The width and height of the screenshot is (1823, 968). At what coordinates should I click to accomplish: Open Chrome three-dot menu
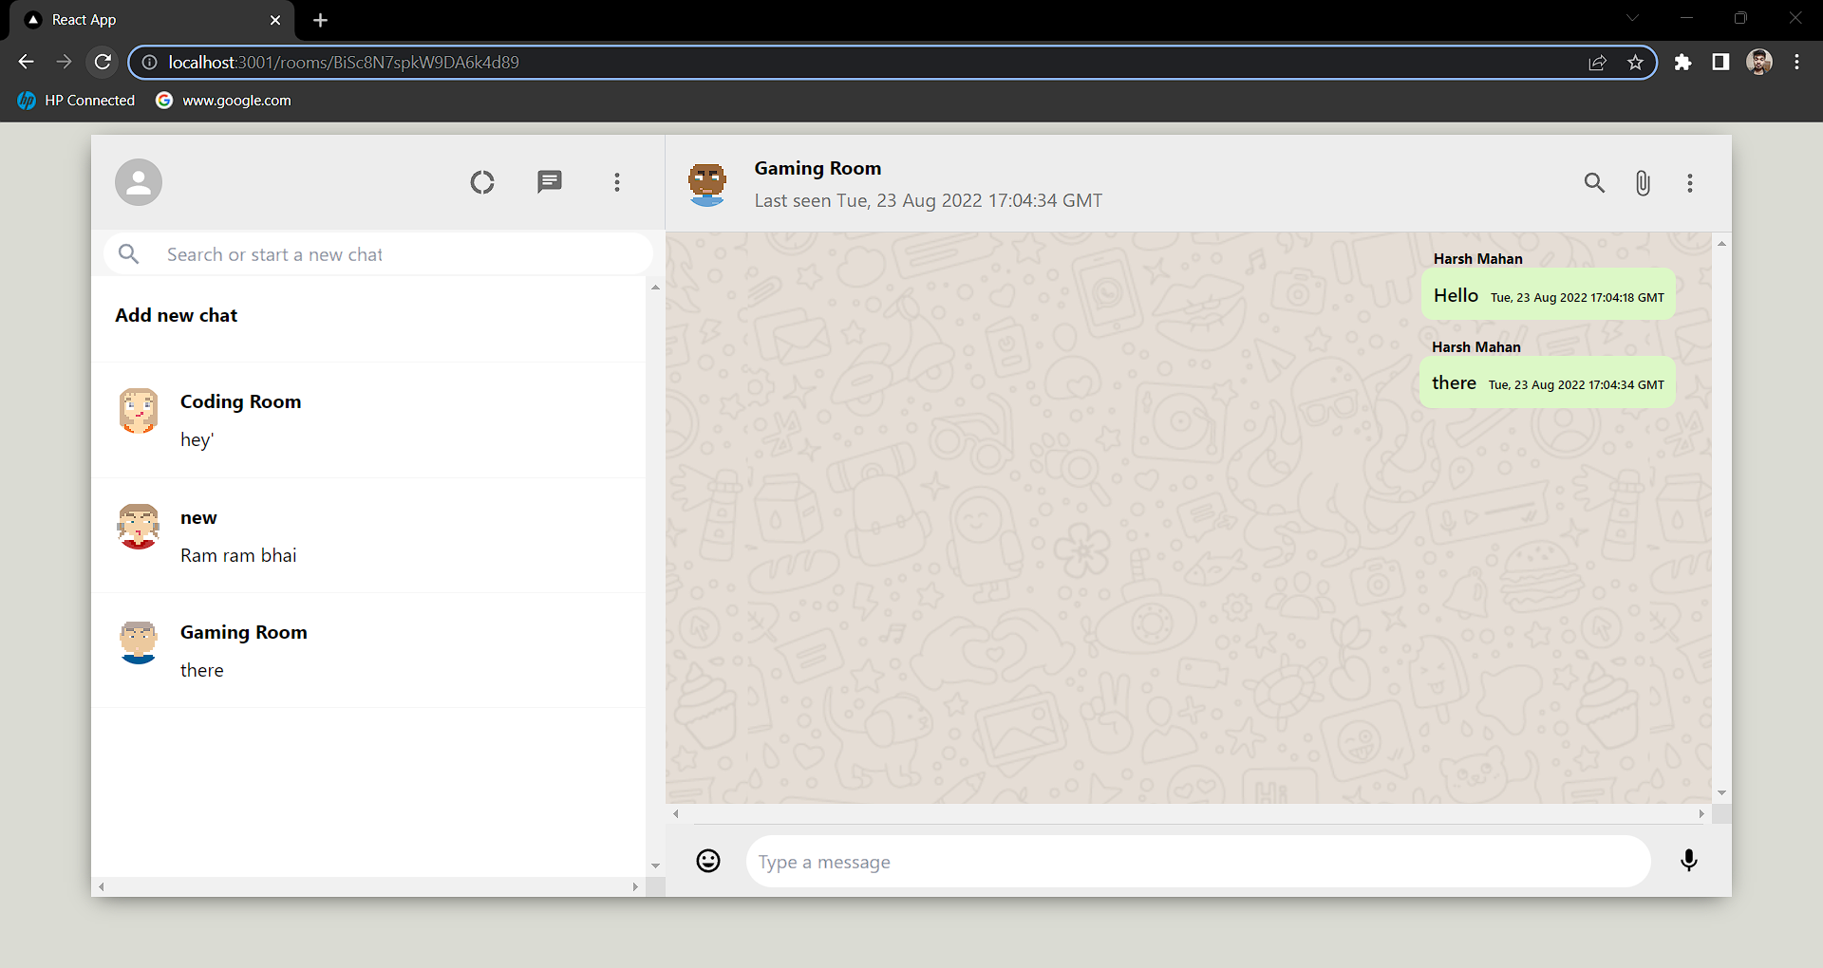point(1796,63)
